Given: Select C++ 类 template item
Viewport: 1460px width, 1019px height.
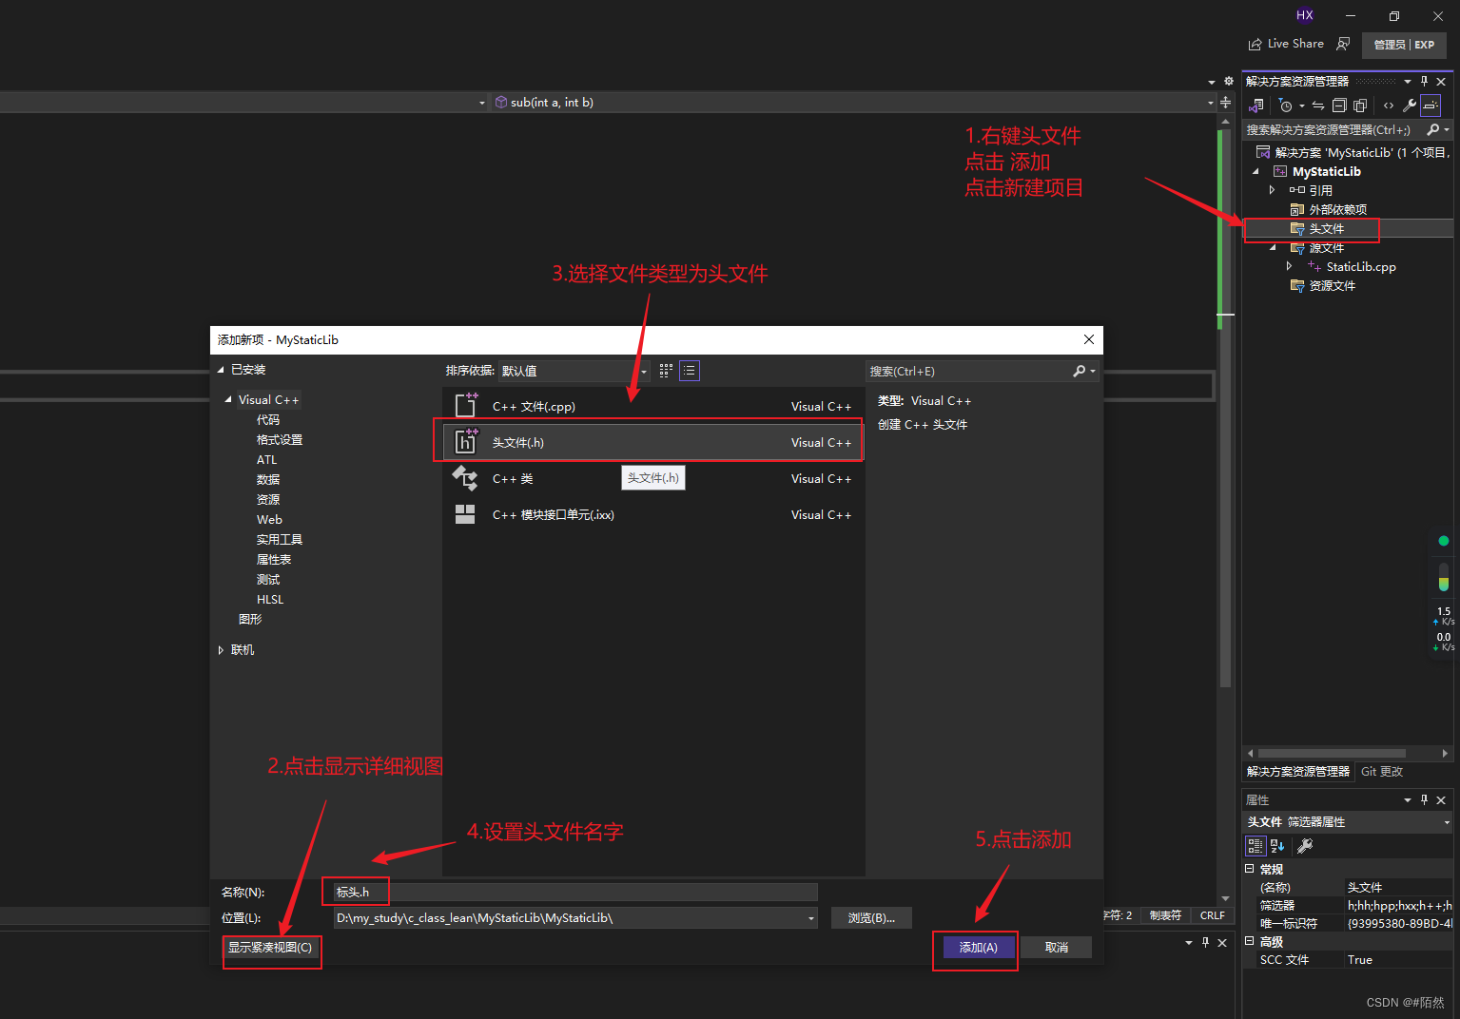Looking at the screenshot, I should 653,478.
